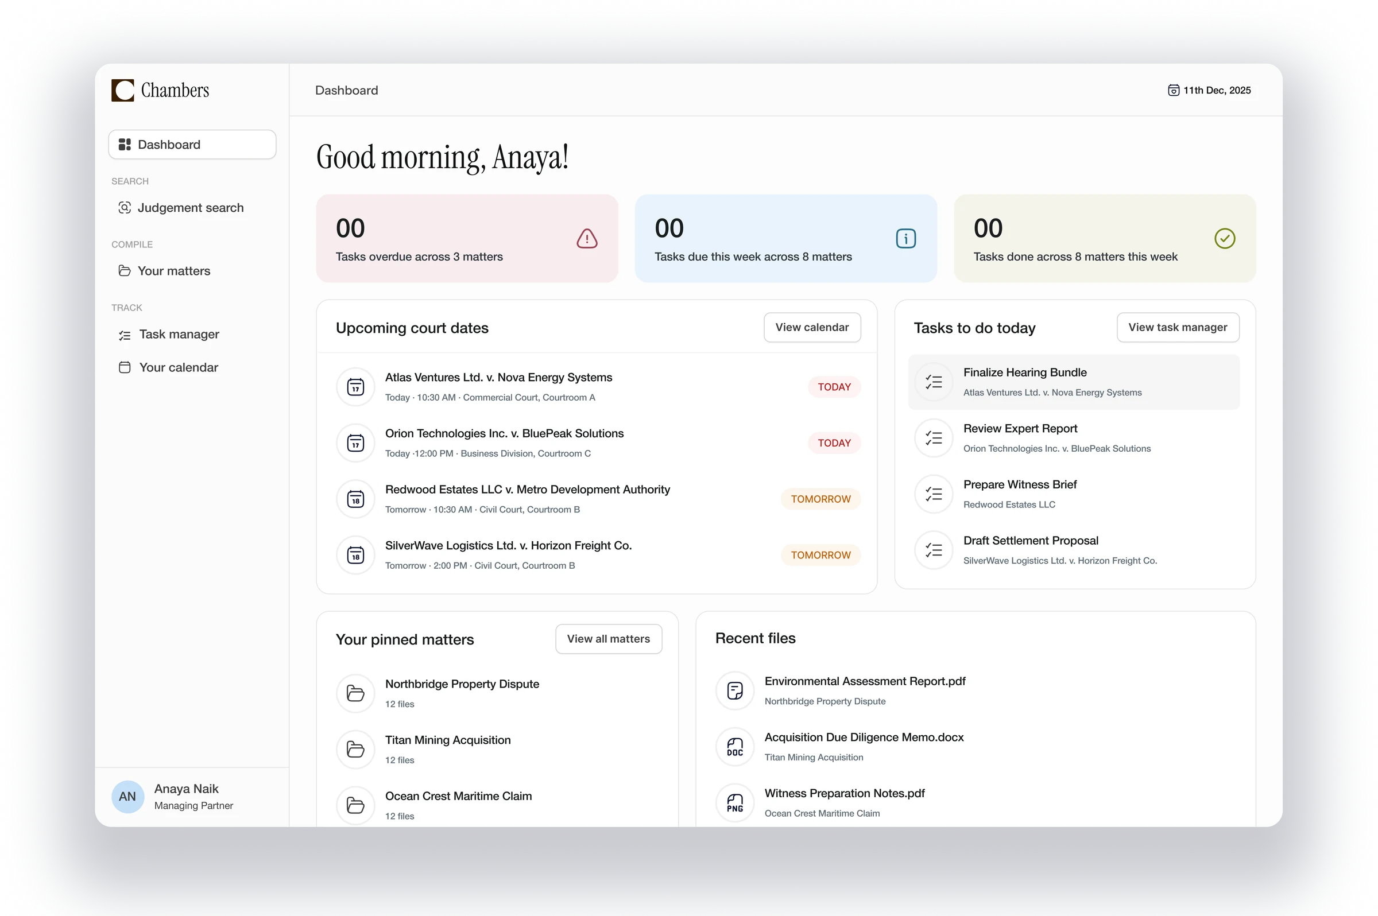The width and height of the screenshot is (1378, 916).
Task: Click DOC icon for Acquisition Due Diligence Memo
Action: click(734, 747)
